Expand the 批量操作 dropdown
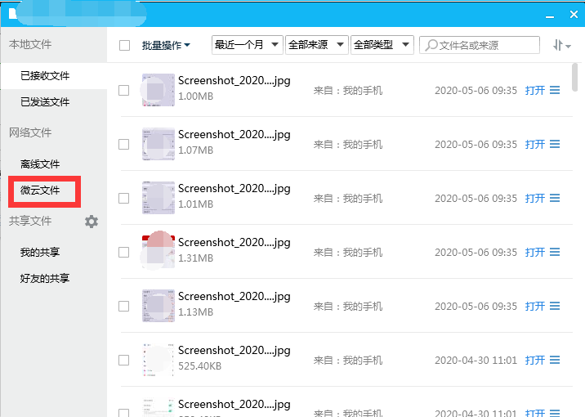 [166, 45]
